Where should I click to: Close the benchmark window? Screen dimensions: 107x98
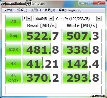[x=99, y=3]
